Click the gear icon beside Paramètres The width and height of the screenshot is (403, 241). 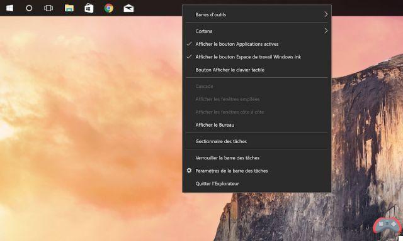click(x=189, y=171)
